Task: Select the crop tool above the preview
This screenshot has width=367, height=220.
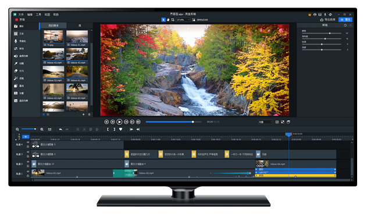Action: (x=173, y=20)
